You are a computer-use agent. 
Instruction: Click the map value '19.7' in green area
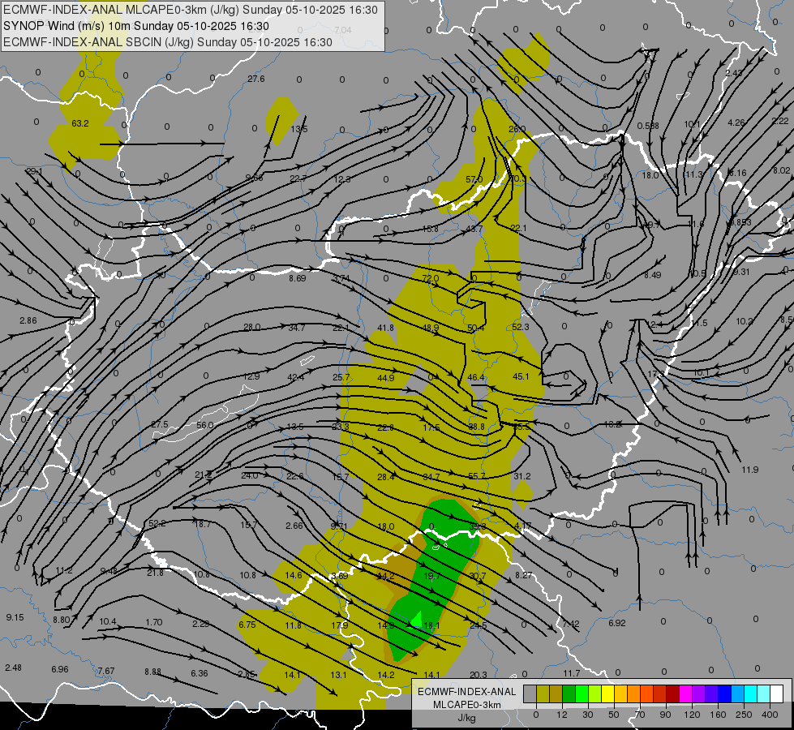pos(432,576)
